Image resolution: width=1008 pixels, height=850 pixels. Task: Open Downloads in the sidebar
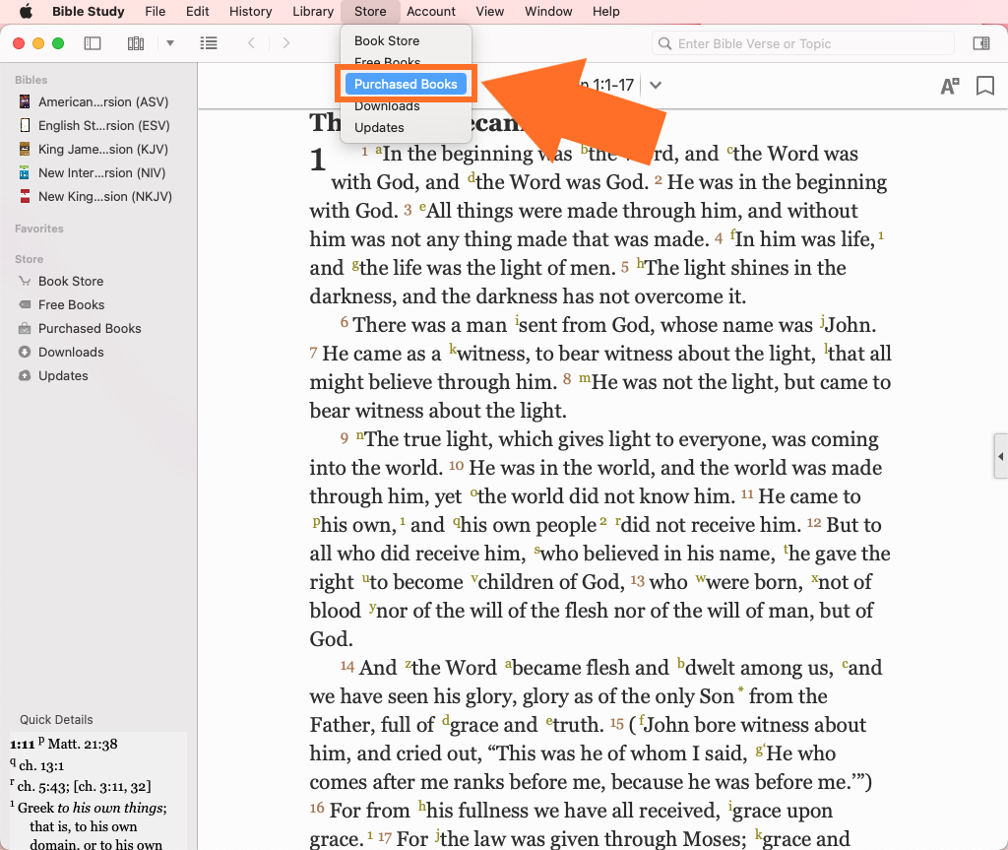[x=71, y=352]
